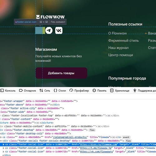Expand the dzen.ru footer-social-icon node

coord(3,144)
